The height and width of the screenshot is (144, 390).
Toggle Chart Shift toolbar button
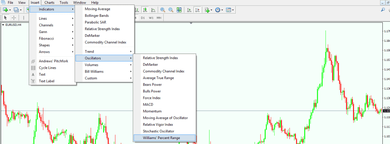[x=198, y=10]
